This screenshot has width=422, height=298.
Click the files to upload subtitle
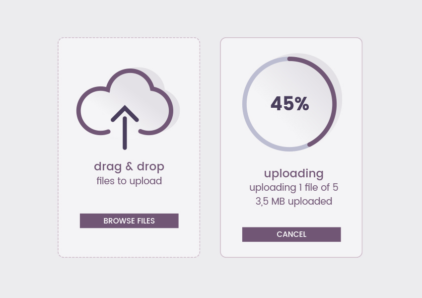click(x=129, y=181)
